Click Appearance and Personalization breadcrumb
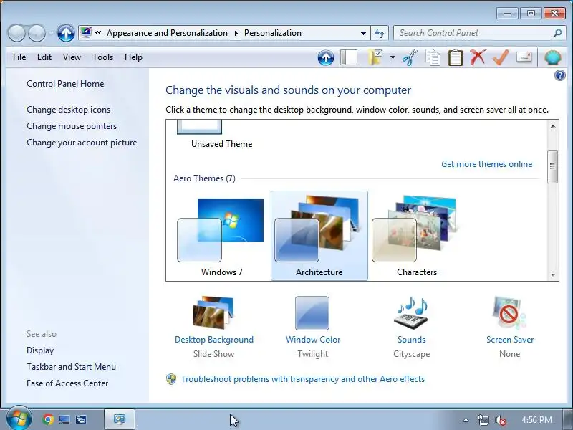 point(167,33)
